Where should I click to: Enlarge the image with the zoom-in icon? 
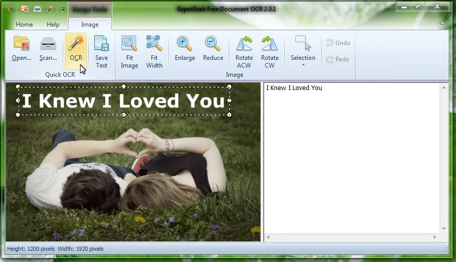185,49
